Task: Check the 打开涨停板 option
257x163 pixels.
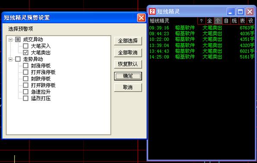Action: tap(25, 72)
